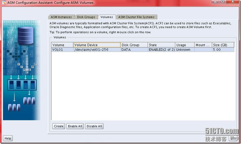Image resolution: width=241 pixels, height=144 pixels.
Task: Click the 5.00 size cell
Action: click(x=223, y=49)
